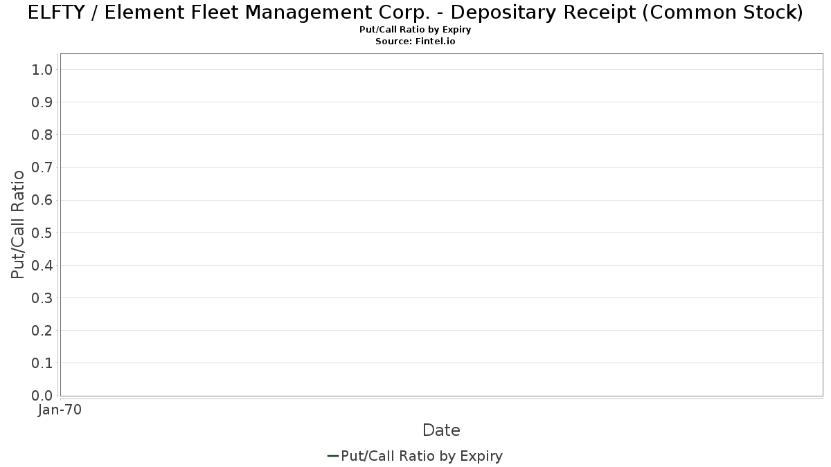Viewport: 831px width, 467px height.
Task: Click the green legend line swatch
Action: (x=332, y=456)
